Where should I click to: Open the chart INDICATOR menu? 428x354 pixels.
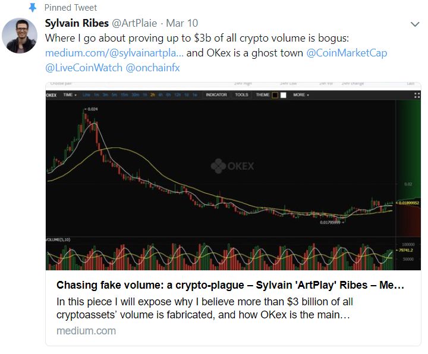point(216,94)
